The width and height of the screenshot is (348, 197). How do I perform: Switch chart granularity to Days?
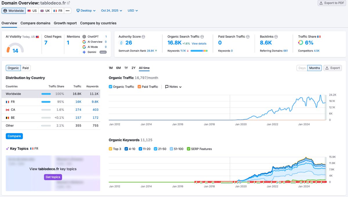coord(302,68)
